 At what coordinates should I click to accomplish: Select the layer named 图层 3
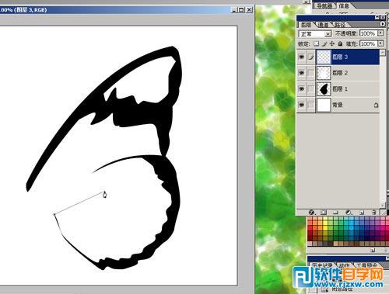(340, 57)
